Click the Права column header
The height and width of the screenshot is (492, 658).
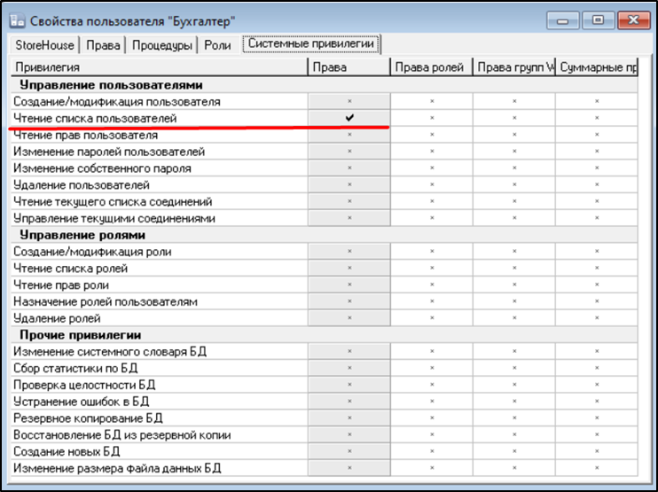tap(349, 67)
